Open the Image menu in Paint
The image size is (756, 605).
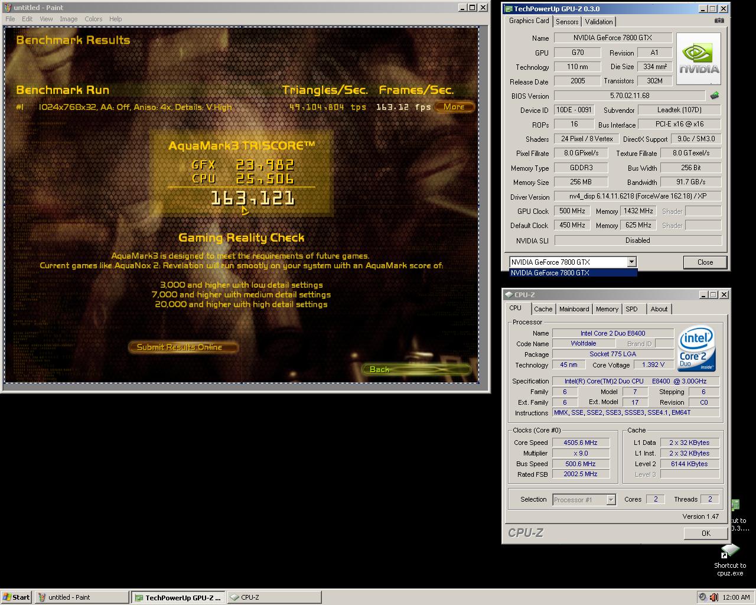pyautogui.click(x=69, y=19)
